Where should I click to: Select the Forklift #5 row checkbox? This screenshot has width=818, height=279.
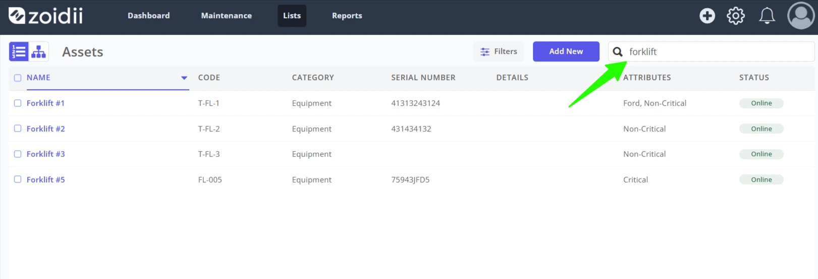(18, 179)
